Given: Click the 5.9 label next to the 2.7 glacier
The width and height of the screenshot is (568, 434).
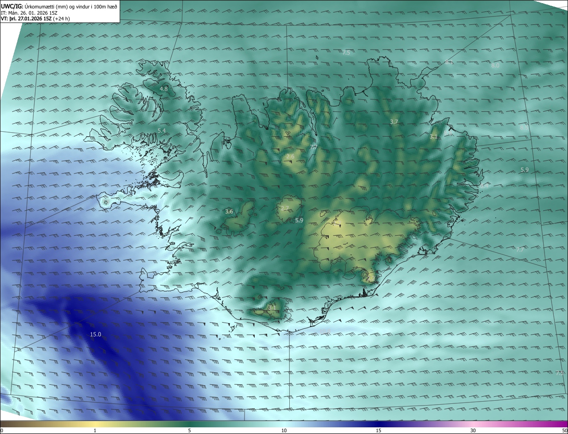Looking at the screenshot, I should [299, 221].
